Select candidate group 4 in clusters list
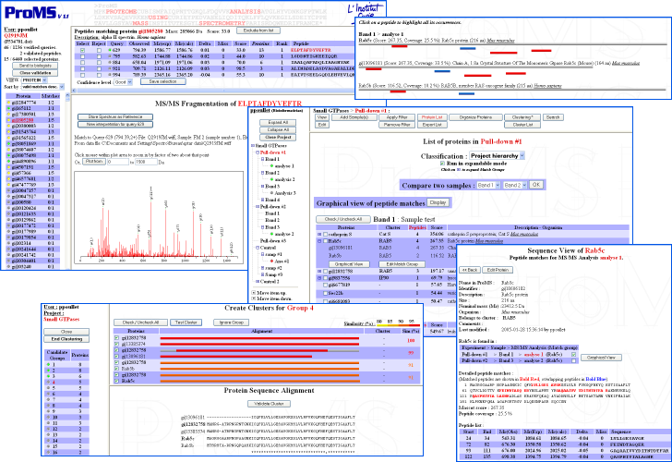Screen dimensions: 672x462 point(54,382)
